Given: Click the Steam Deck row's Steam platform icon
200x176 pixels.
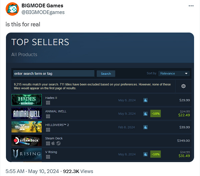Looking at the screenshot, I should 58,143.
